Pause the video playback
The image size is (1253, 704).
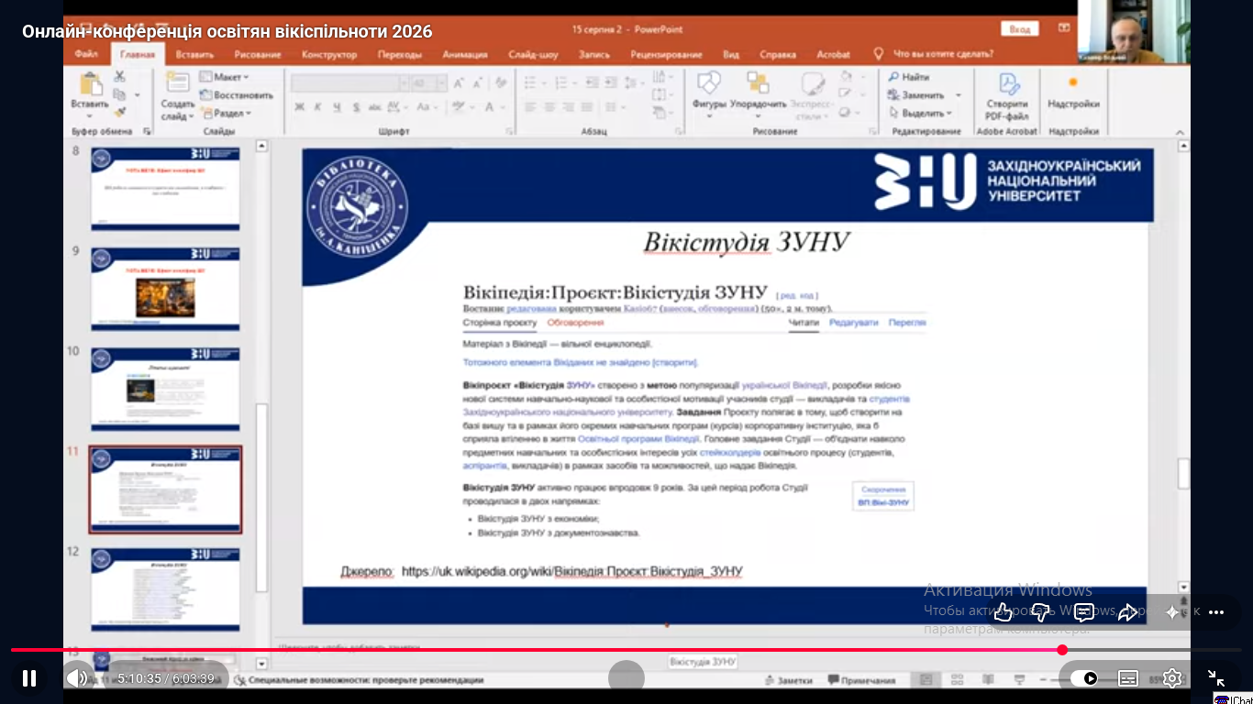[29, 678]
